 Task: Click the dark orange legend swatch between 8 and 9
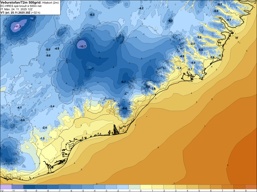point(239,187)
